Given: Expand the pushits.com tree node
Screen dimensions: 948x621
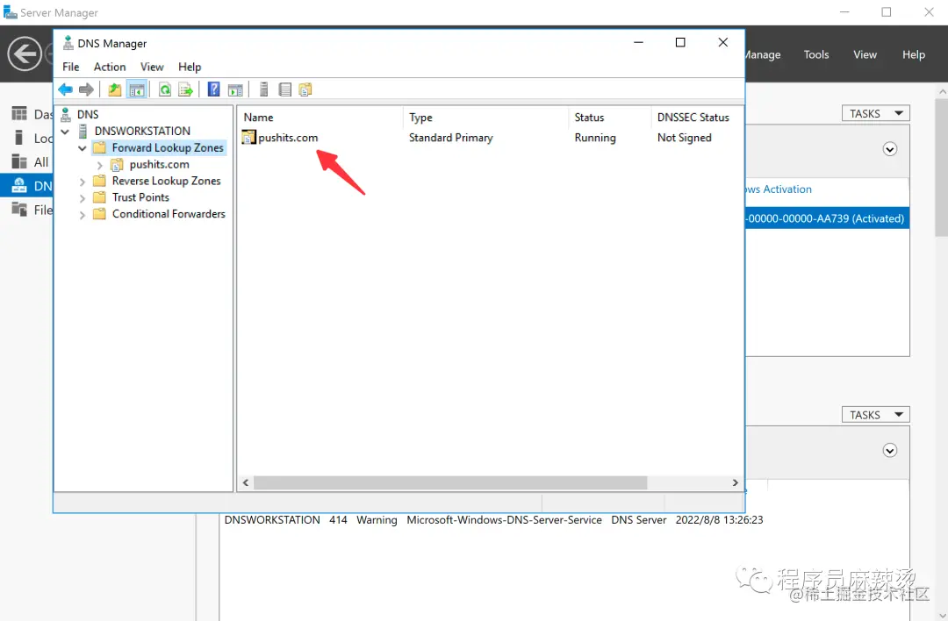Looking at the screenshot, I should 100,165.
